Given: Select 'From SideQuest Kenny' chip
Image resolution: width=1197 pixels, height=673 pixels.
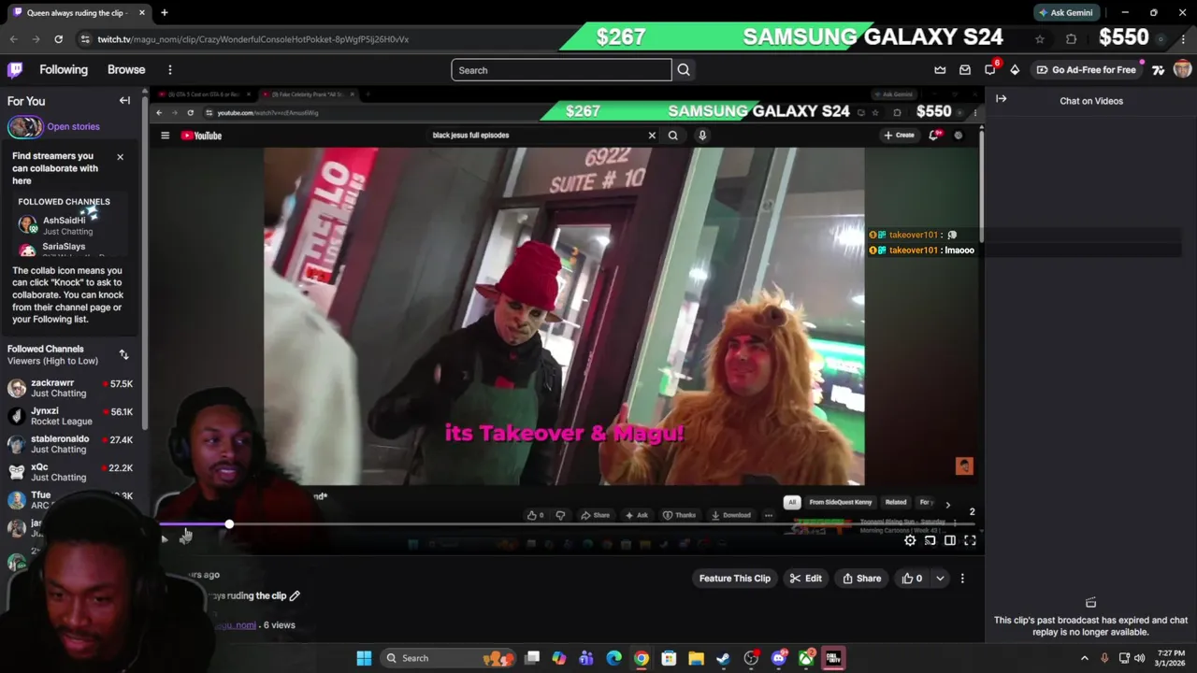Looking at the screenshot, I should click(840, 502).
